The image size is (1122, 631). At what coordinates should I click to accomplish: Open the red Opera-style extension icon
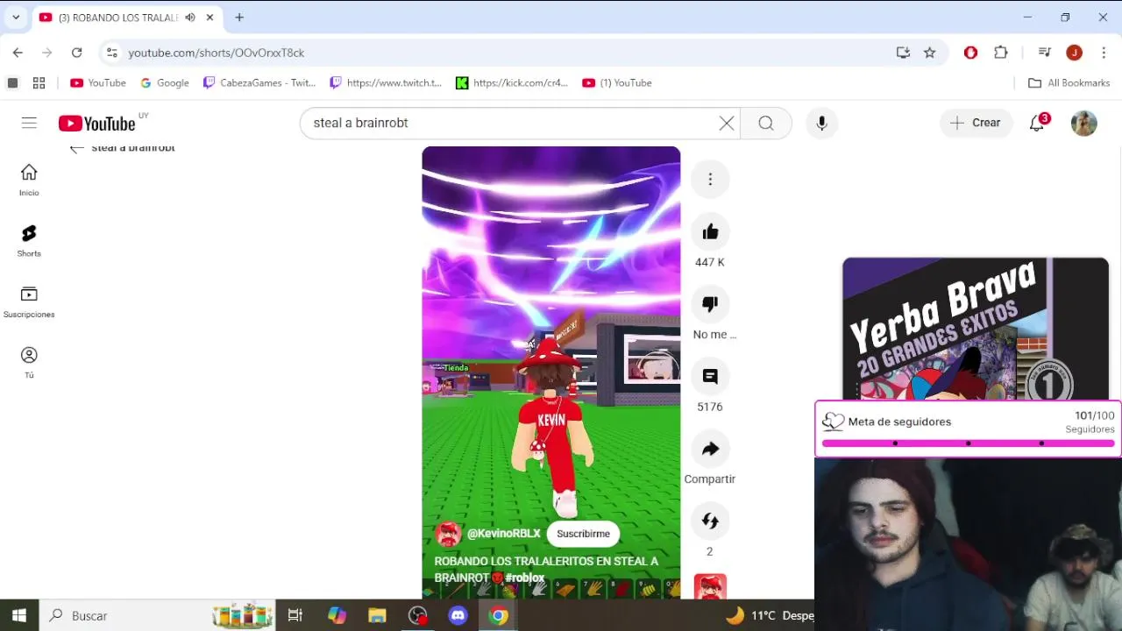tap(970, 53)
